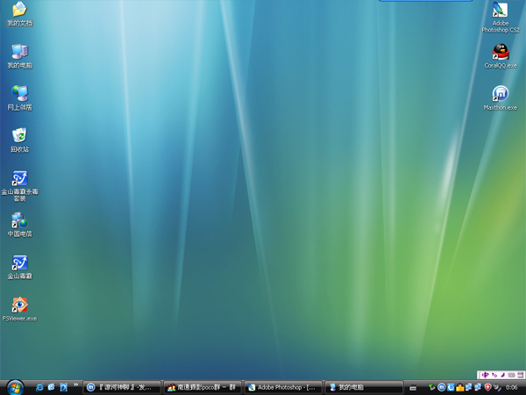Open the Adobe Photoshop CS2 desktop shortcut
Viewport: 526px width, 395px height.
[x=500, y=11]
